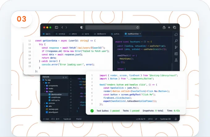Screen dimensions: 210x137
Task: Show the tab overview icon
Action: tap(174, 27)
